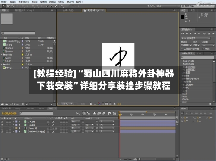Step back one frame in preview
Viewport: 216px width, 161px height.
(187, 34)
